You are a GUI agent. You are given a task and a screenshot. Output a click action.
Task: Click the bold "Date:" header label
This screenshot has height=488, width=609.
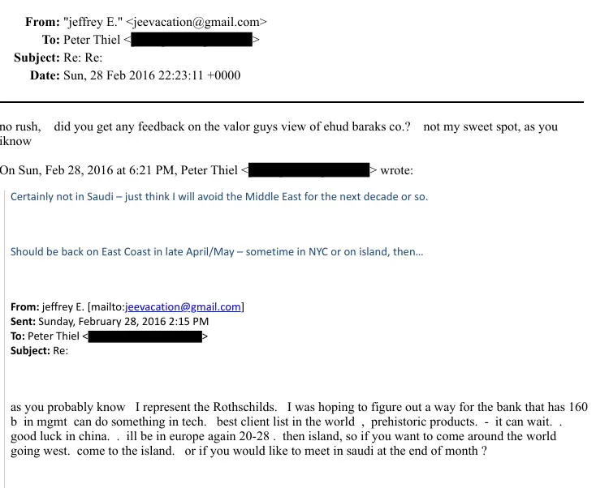45,75
